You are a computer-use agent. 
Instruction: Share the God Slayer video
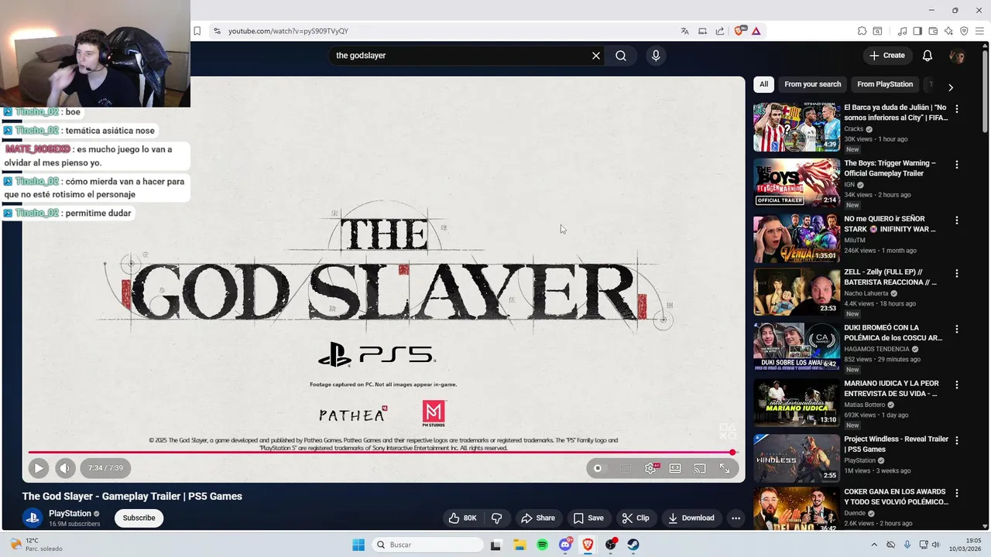click(x=538, y=518)
